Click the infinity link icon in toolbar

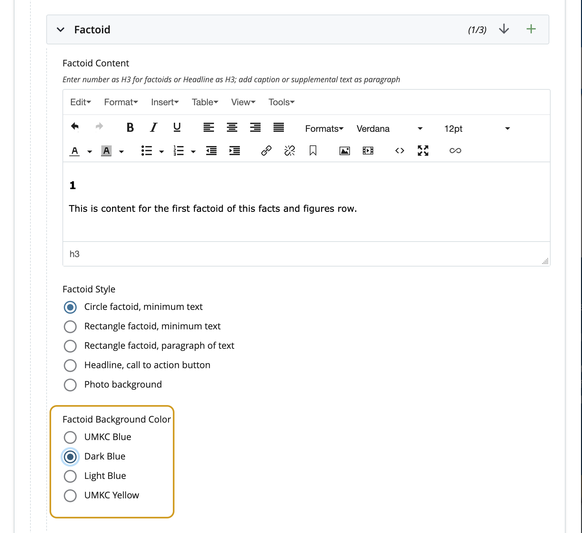click(455, 151)
